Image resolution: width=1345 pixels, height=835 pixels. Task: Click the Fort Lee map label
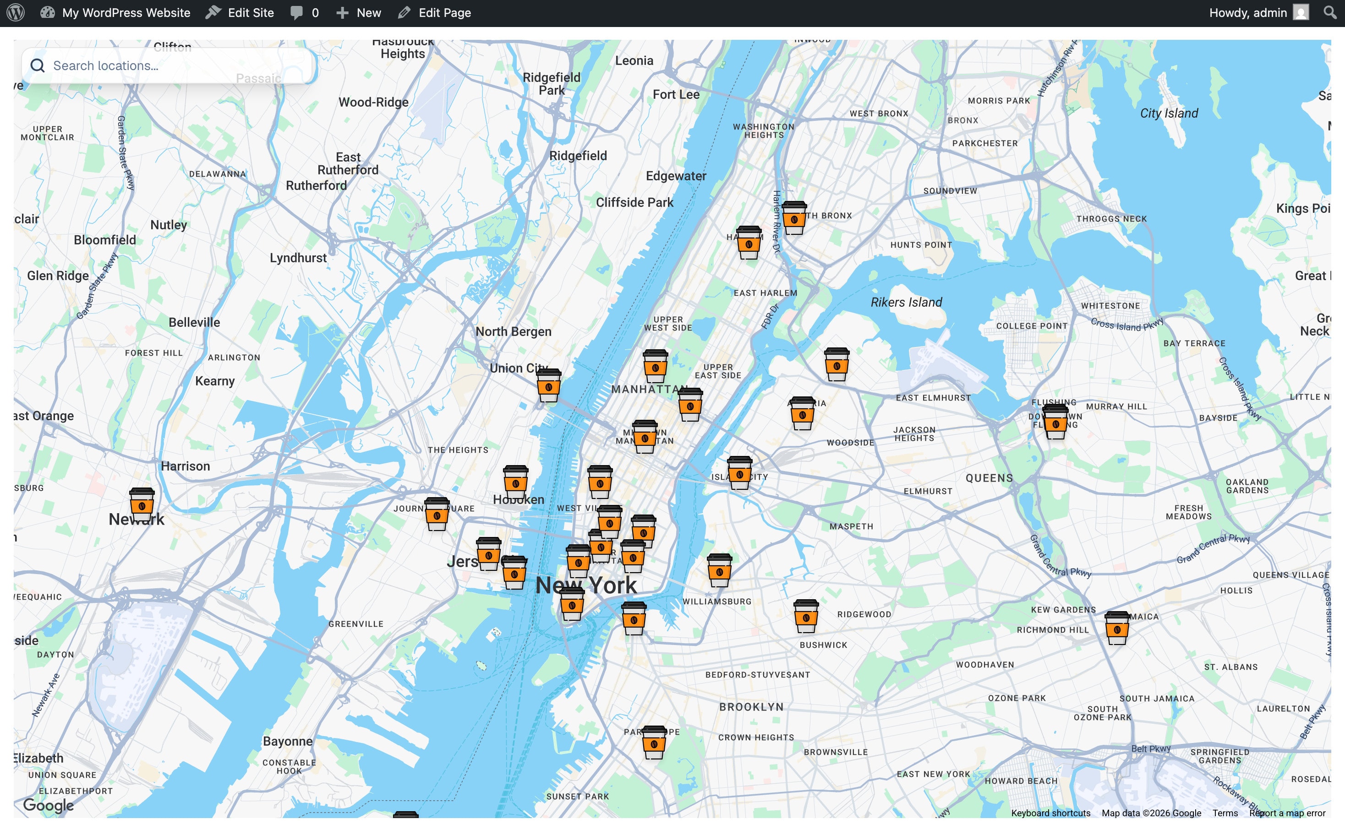[676, 94]
